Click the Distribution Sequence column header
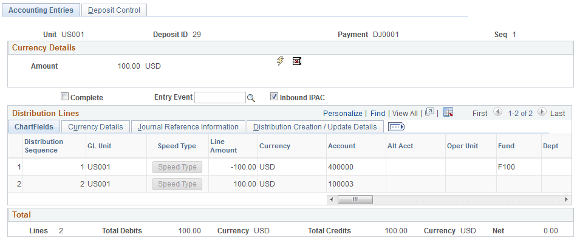 tap(44, 146)
